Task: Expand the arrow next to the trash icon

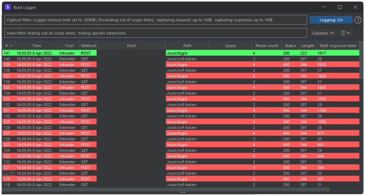Action: [x=349, y=33]
